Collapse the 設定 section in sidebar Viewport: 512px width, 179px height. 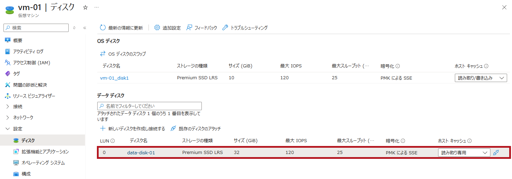pos(8,129)
